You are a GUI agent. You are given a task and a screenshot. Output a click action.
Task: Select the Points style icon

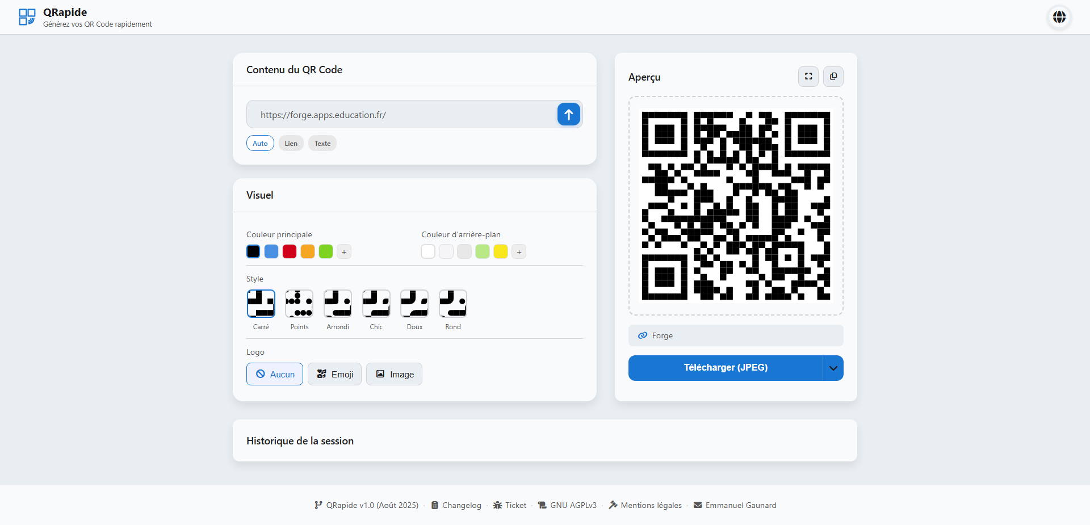(x=299, y=304)
